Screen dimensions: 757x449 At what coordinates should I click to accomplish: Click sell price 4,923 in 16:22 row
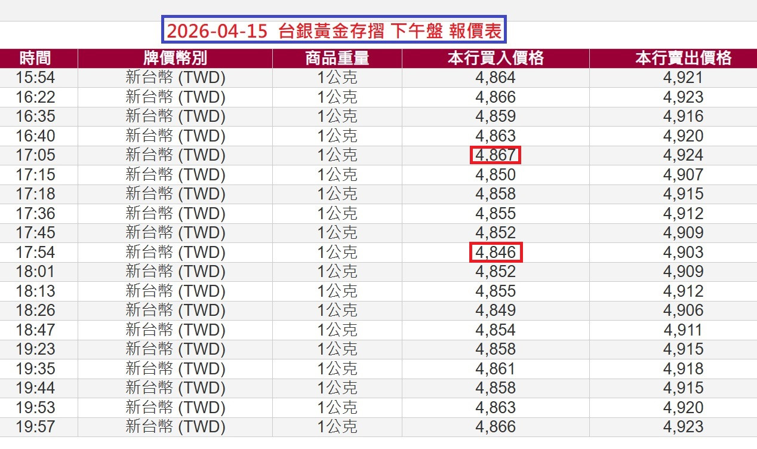point(683,97)
